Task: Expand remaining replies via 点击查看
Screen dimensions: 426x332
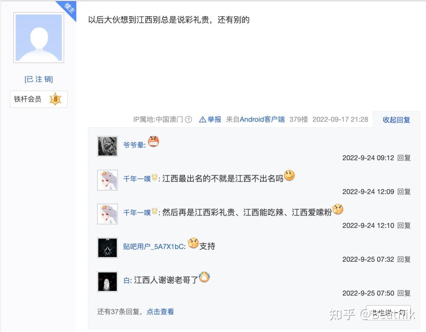Action: (x=160, y=311)
